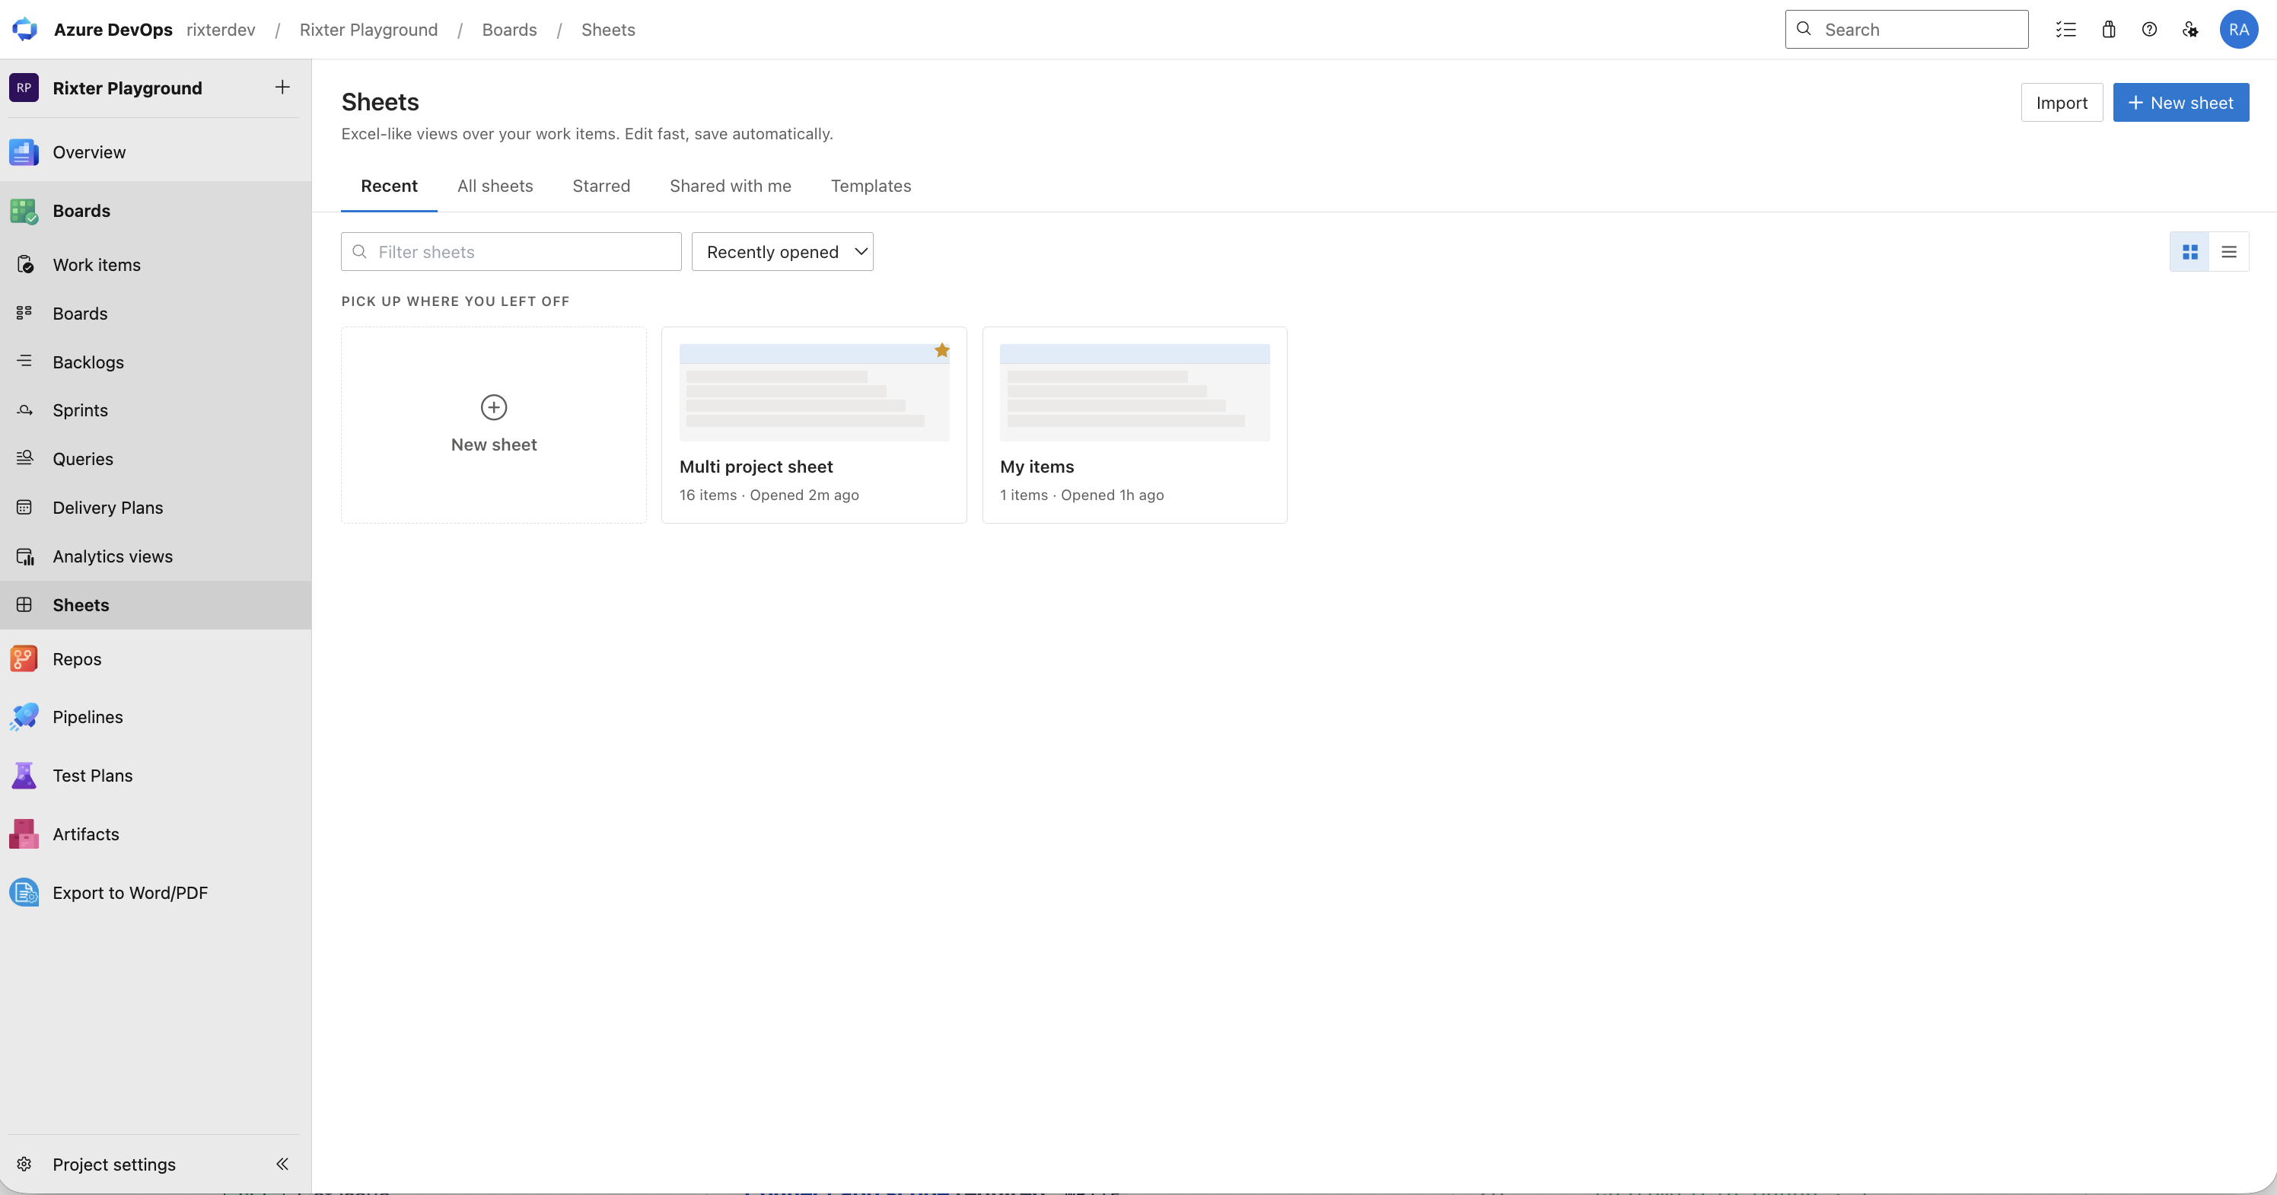Focus the top Search box
The image size is (2277, 1195).
tap(1906, 29)
